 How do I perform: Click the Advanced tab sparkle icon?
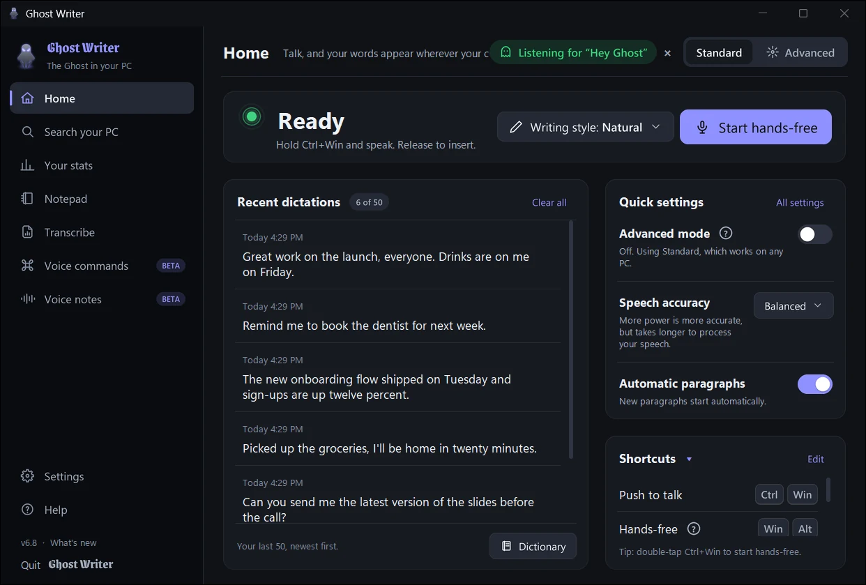pyautogui.click(x=772, y=52)
